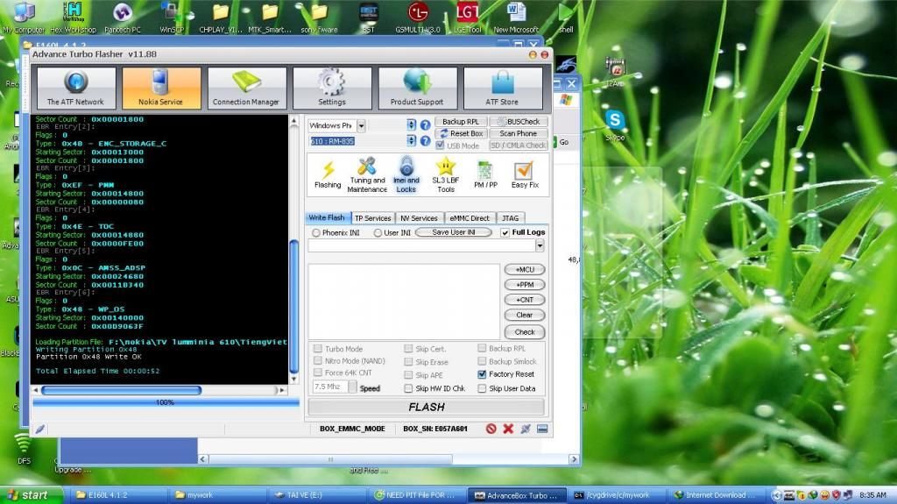Open the ATF Store
Viewport: 897px width, 504px height.
pyautogui.click(x=502, y=88)
